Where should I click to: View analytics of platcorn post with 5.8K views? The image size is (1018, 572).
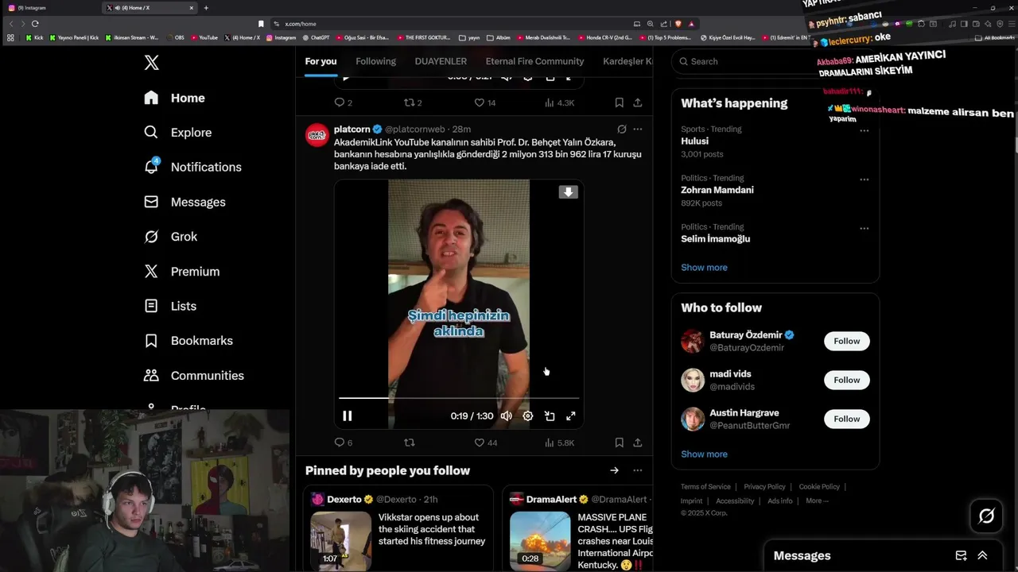559,443
